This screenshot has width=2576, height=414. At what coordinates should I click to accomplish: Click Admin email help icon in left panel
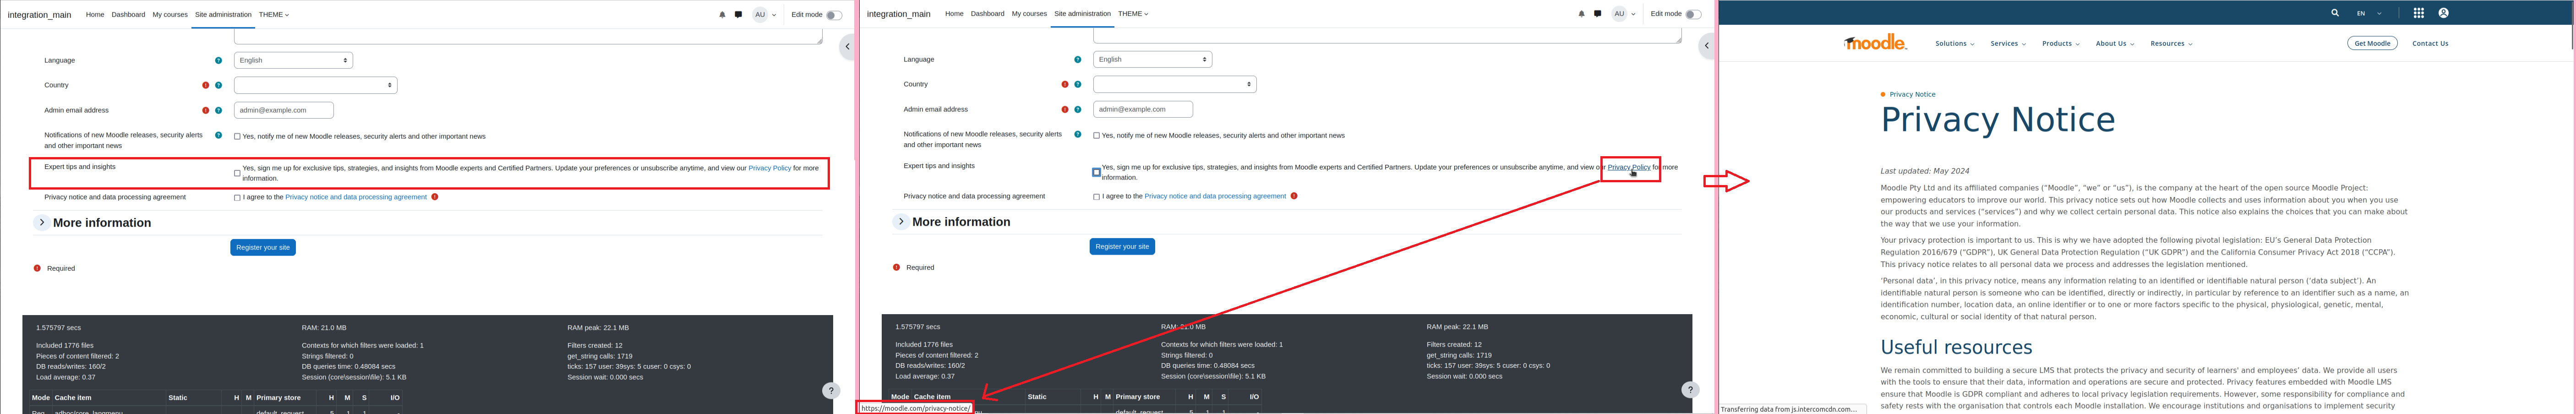tap(218, 110)
